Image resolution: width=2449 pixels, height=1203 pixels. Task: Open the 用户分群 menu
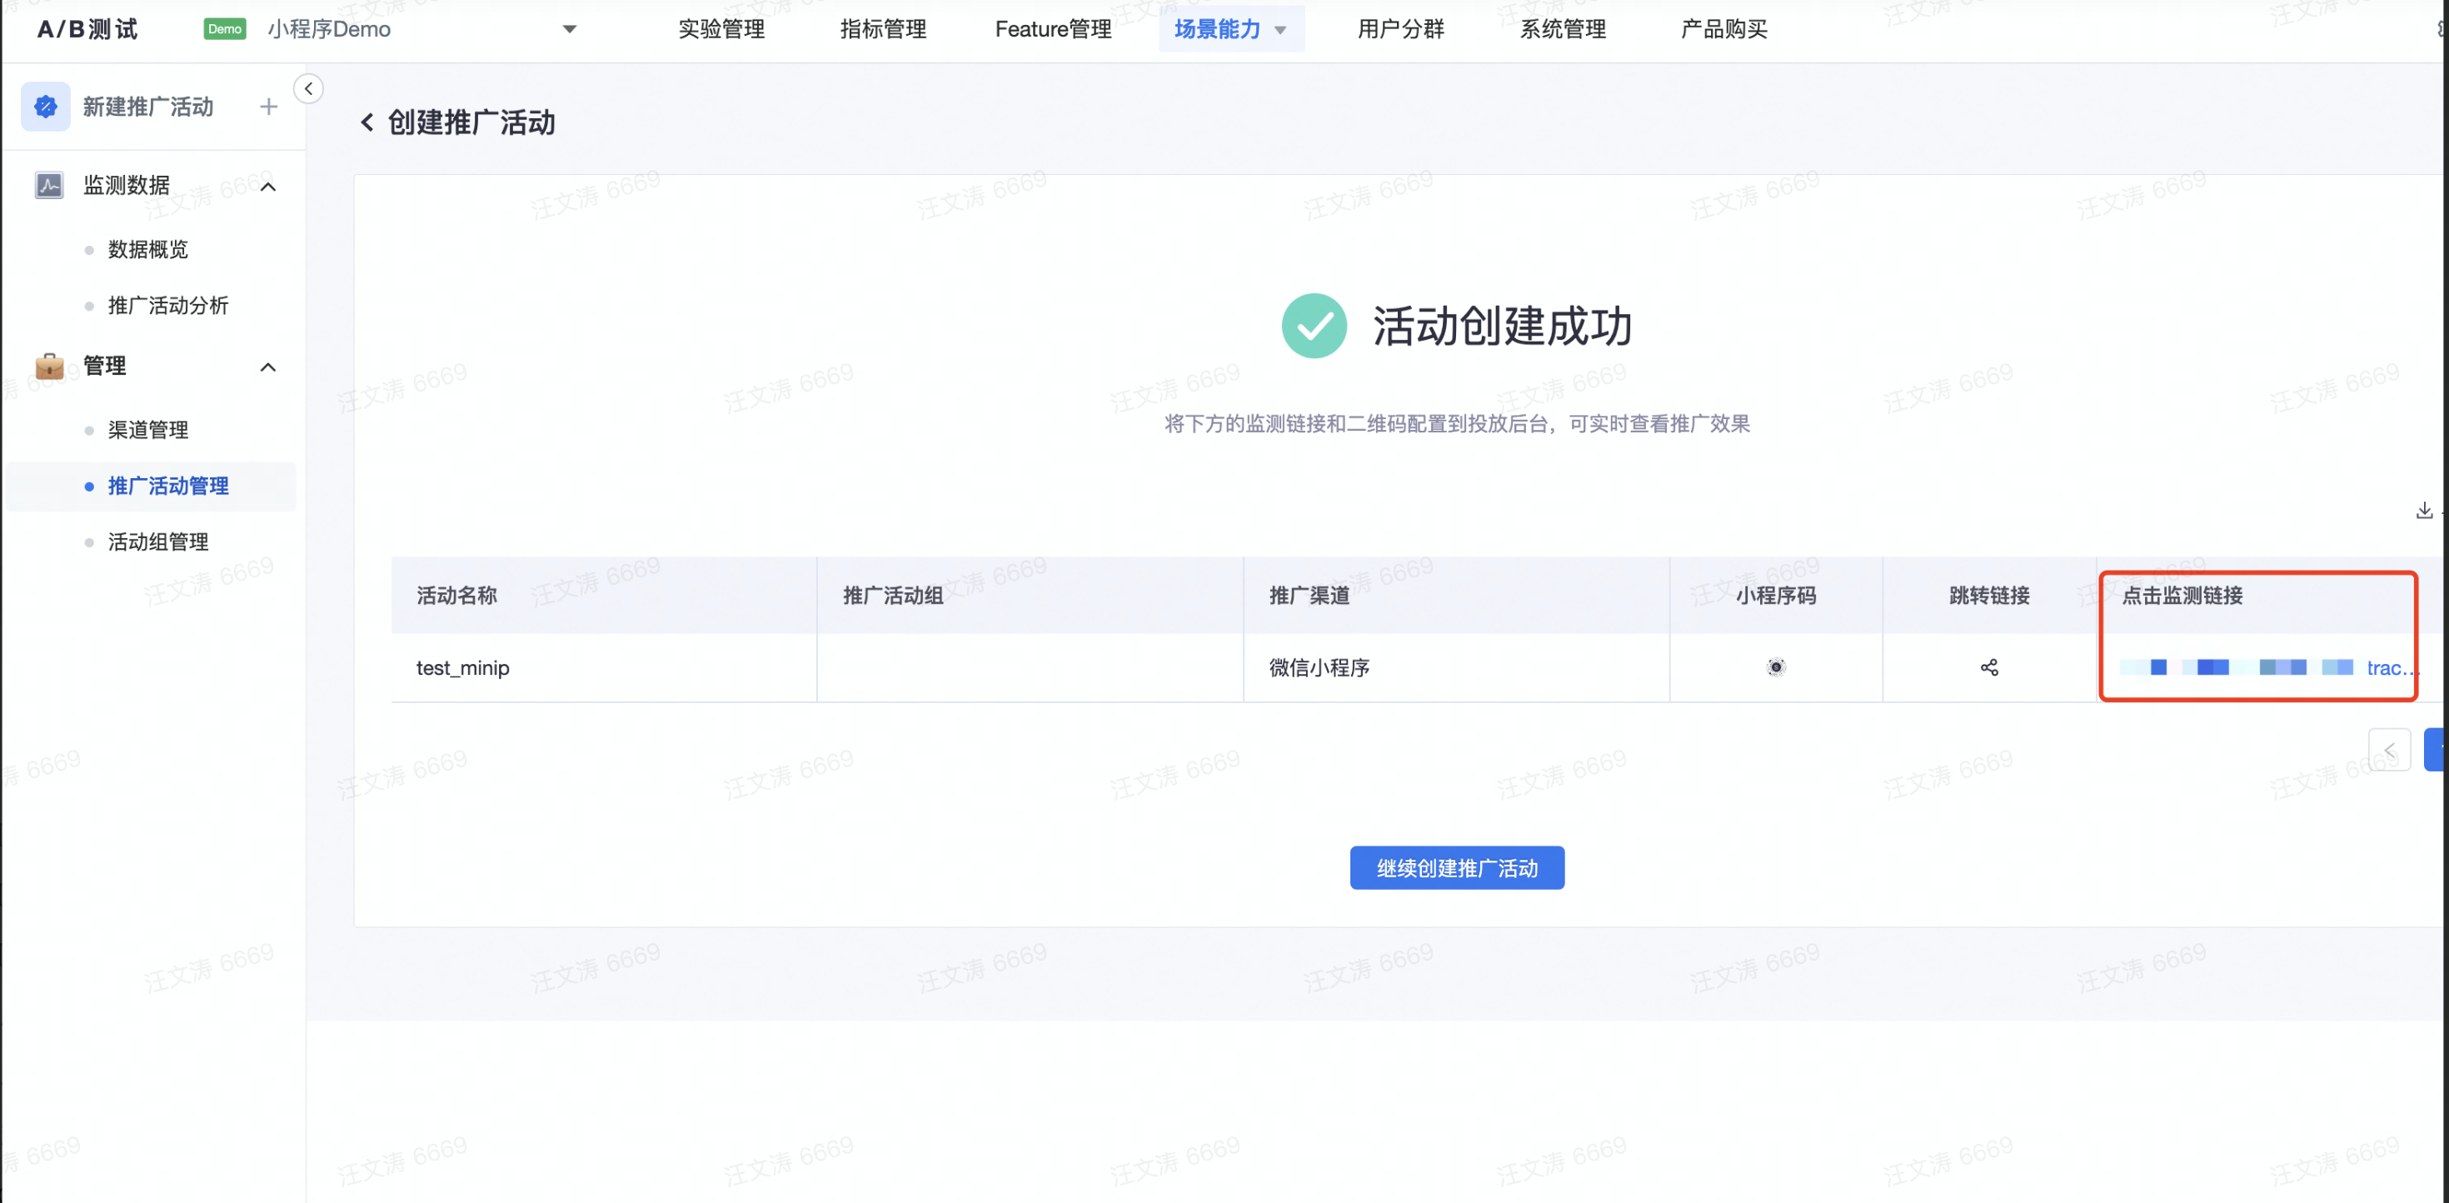click(1400, 29)
